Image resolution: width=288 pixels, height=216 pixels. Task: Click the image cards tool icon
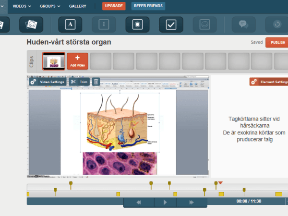(31, 24)
